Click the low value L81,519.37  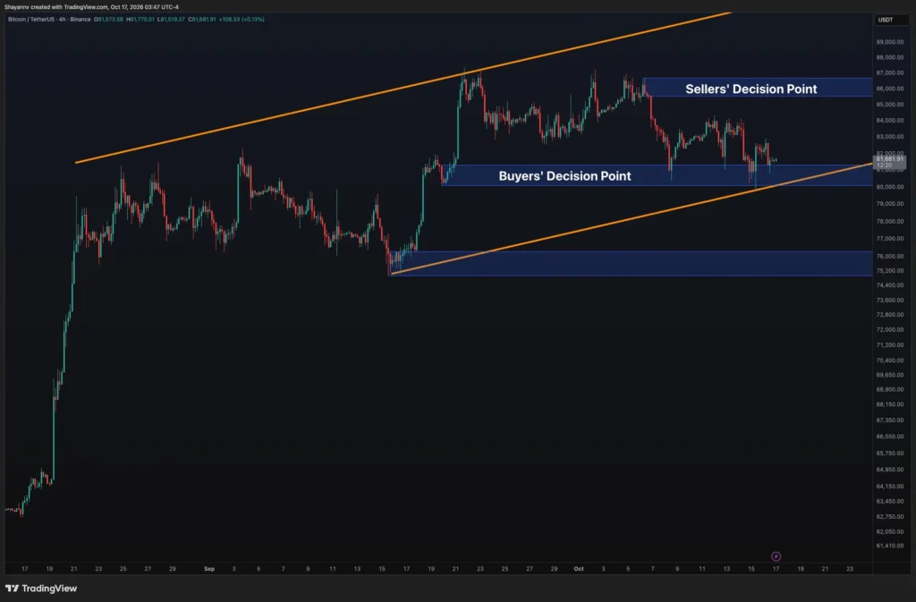[x=171, y=20]
